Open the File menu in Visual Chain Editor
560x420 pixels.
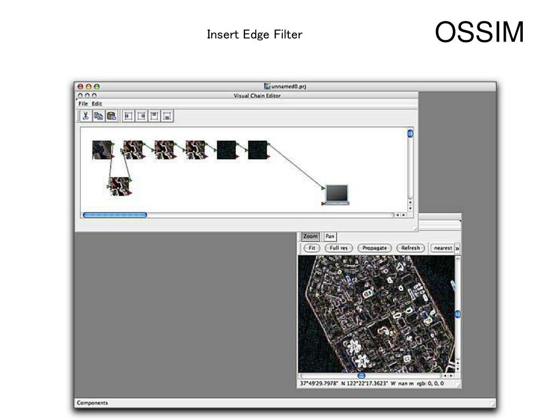pyautogui.click(x=83, y=103)
